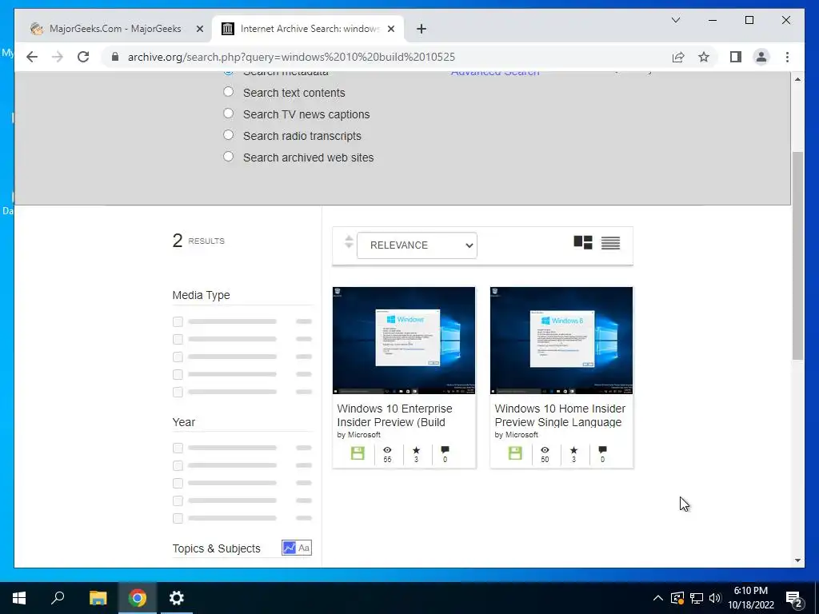Go forward with the browser arrow

[x=58, y=57]
